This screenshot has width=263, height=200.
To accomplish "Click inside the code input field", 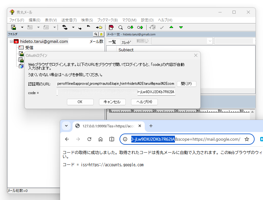I will (115, 92).
